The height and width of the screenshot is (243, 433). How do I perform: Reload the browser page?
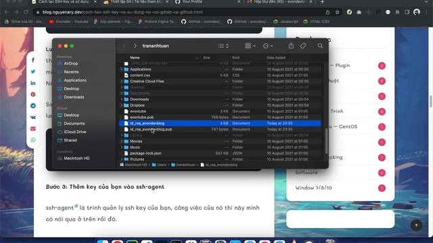tap(26, 12)
